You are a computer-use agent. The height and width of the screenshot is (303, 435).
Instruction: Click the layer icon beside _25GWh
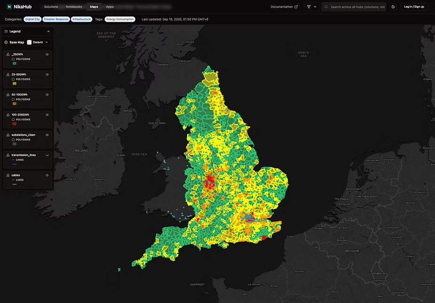point(8,55)
